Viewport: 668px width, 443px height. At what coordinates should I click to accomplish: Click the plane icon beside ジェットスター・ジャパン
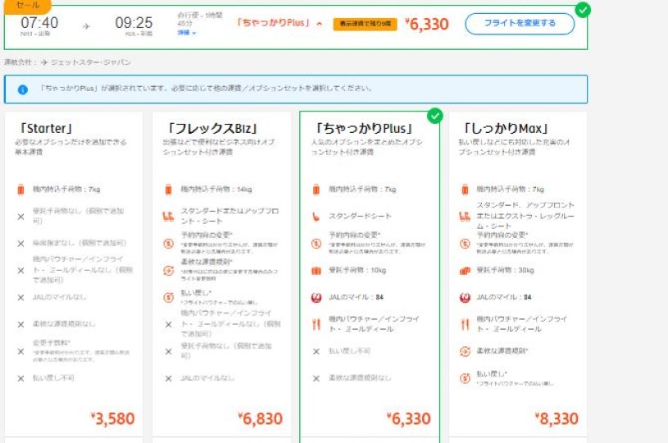(x=44, y=62)
